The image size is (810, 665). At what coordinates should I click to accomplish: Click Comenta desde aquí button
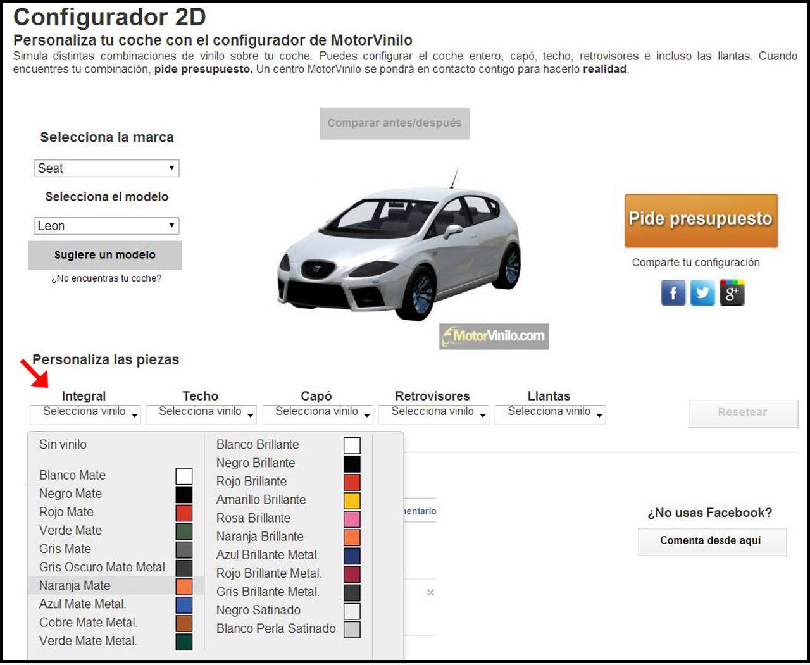point(712,542)
